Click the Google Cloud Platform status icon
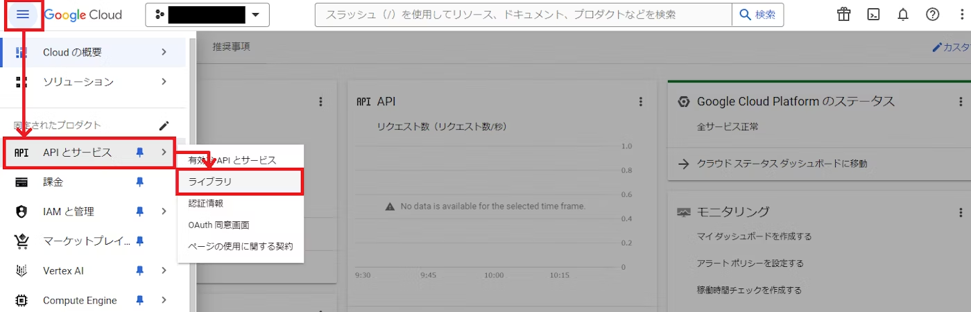 tap(683, 101)
